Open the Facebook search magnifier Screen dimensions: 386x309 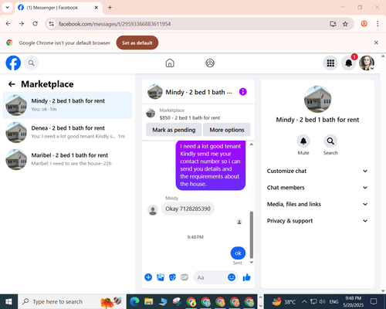click(32, 63)
